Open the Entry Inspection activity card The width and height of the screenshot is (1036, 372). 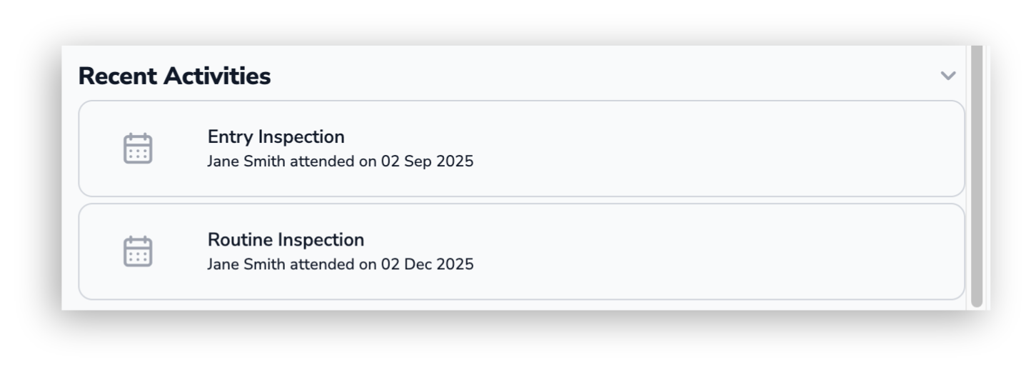pos(521,149)
